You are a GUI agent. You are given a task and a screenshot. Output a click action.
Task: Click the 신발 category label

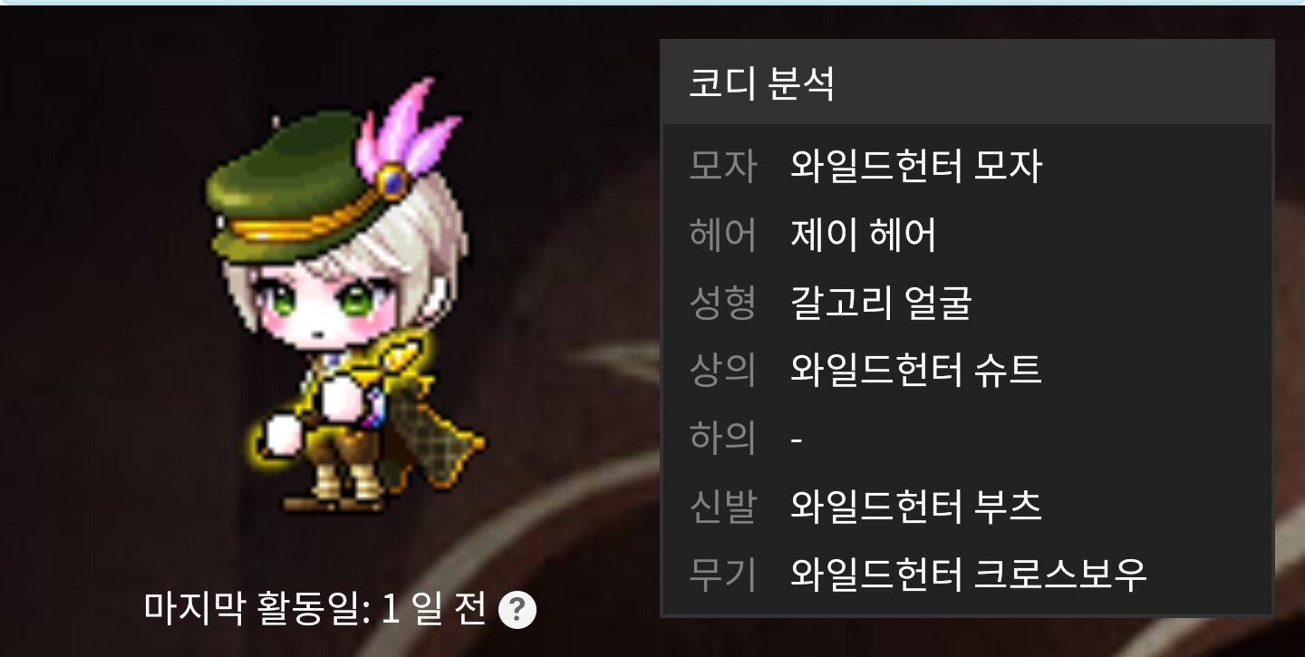click(x=722, y=506)
